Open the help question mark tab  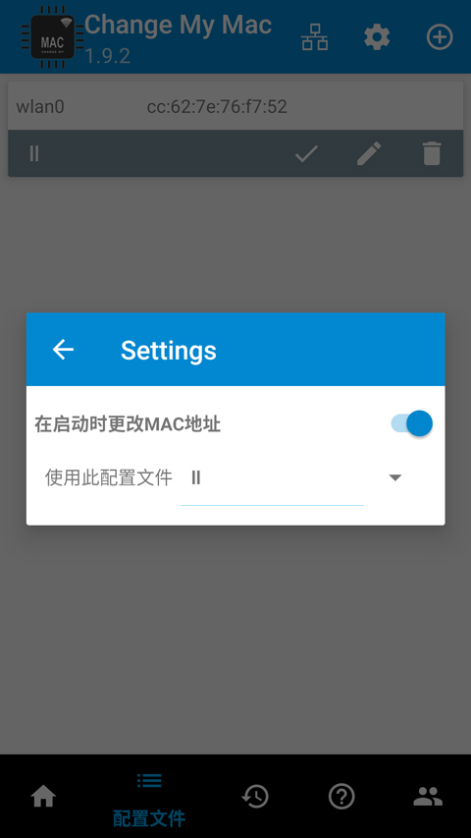(341, 797)
